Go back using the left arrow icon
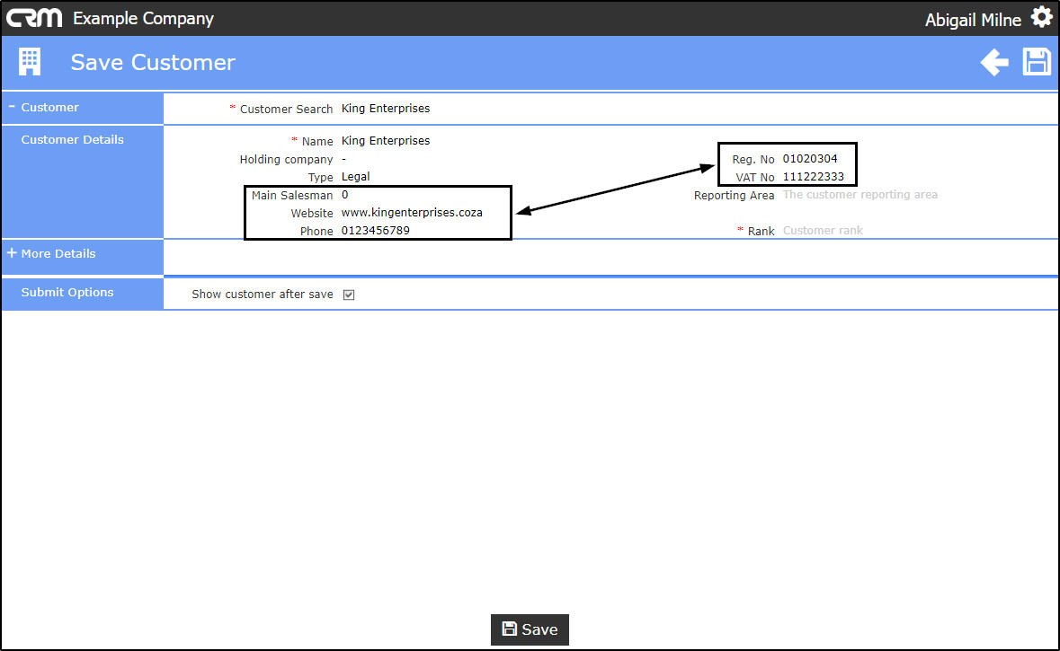The width and height of the screenshot is (1060, 651). pos(994,62)
